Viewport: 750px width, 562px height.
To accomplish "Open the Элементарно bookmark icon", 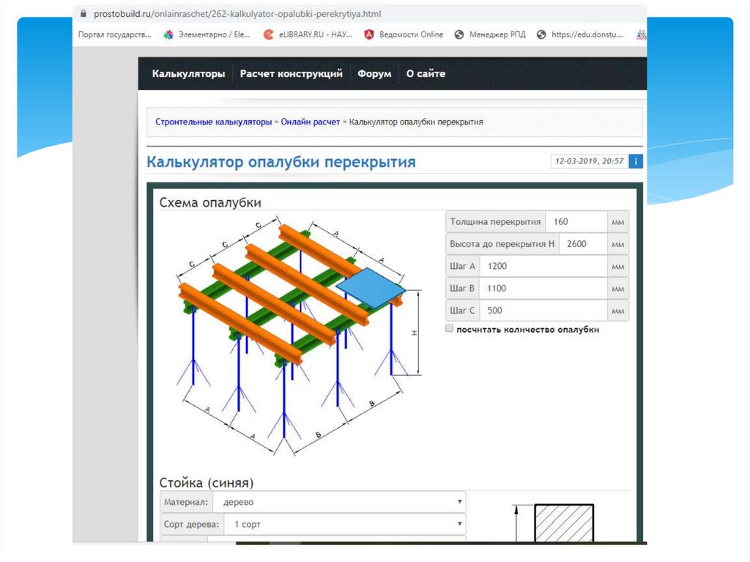I will [x=168, y=34].
